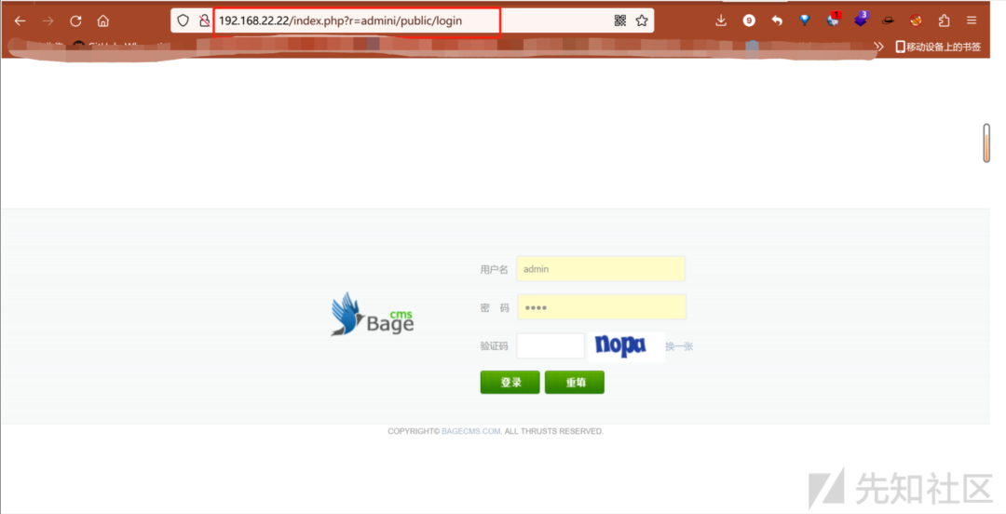The width and height of the screenshot is (1006, 514).
Task: Click the username field containing admin
Action: 601,269
